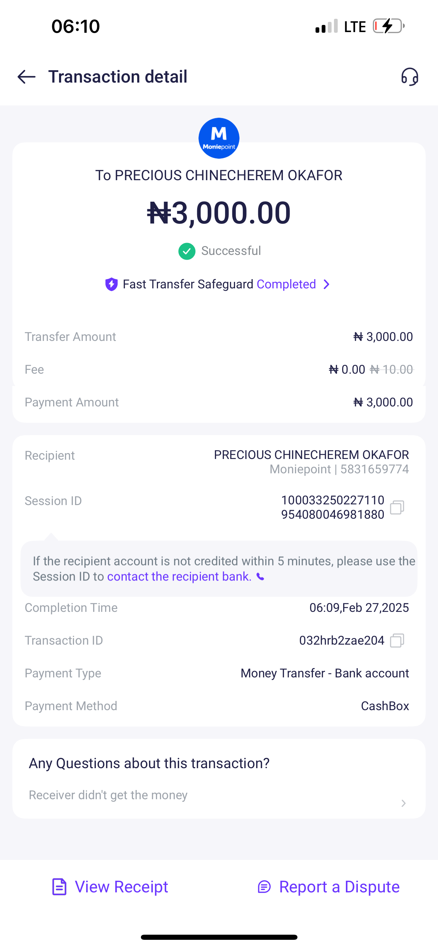The height and width of the screenshot is (948, 438).
Task: Open "Receiver didn't get the money" chevron
Action: click(x=404, y=803)
